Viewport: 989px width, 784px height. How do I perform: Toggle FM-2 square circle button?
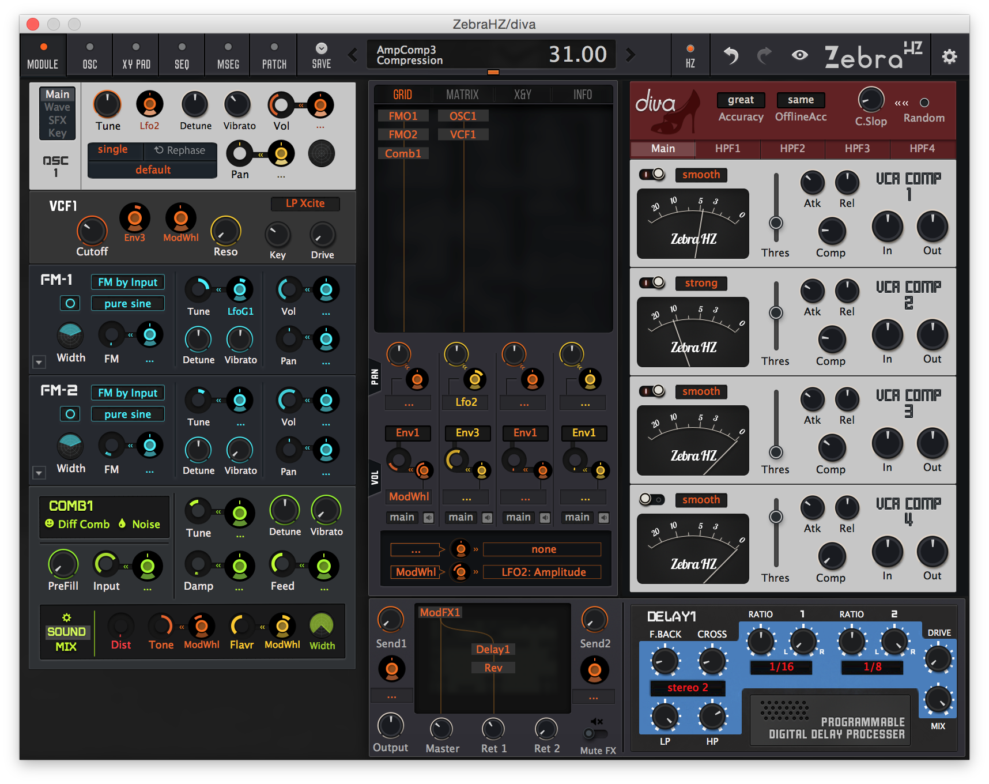70,414
